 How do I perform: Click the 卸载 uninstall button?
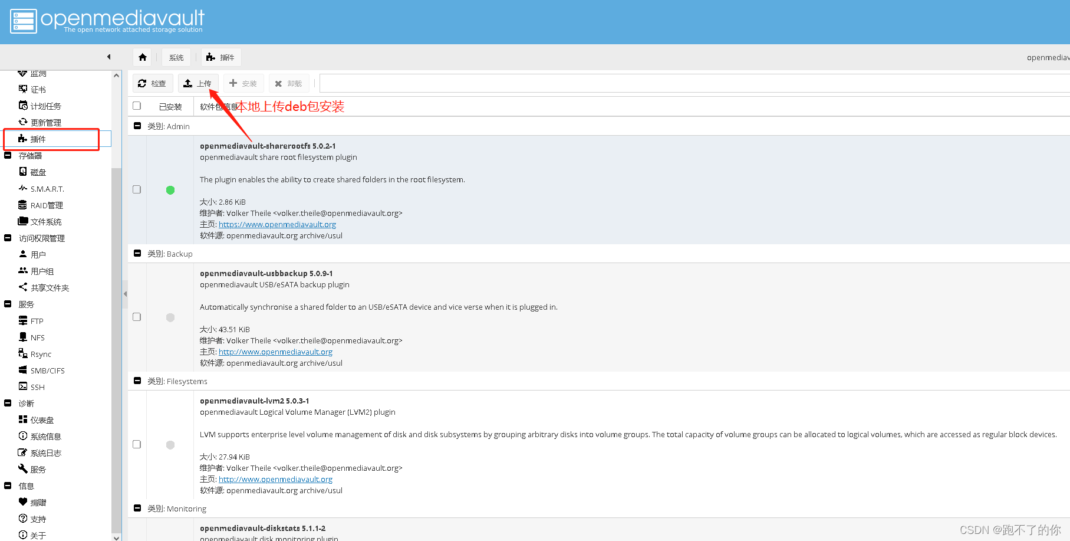pyautogui.click(x=289, y=83)
